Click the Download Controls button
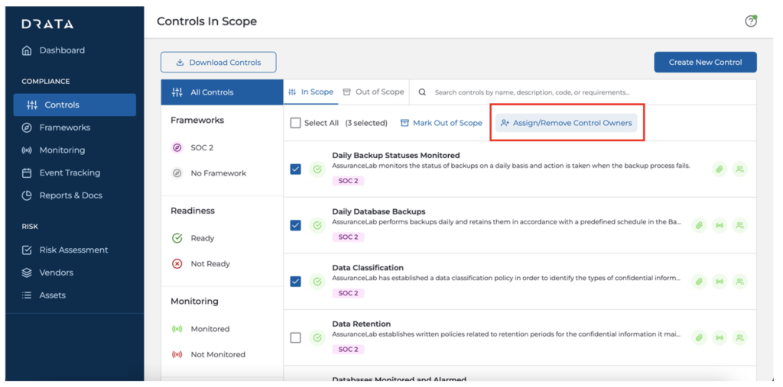This screenshot has height=387, width=783. coord(218,63)
